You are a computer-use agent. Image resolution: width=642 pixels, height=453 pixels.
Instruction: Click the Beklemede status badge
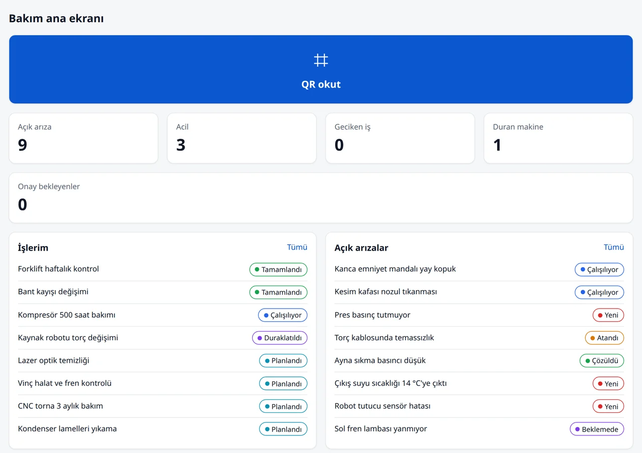click(597, 429)
